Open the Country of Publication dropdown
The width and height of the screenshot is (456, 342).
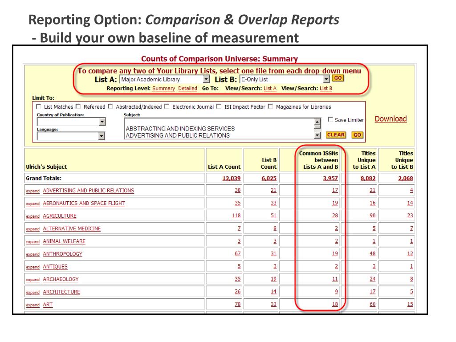coord(102,122)
